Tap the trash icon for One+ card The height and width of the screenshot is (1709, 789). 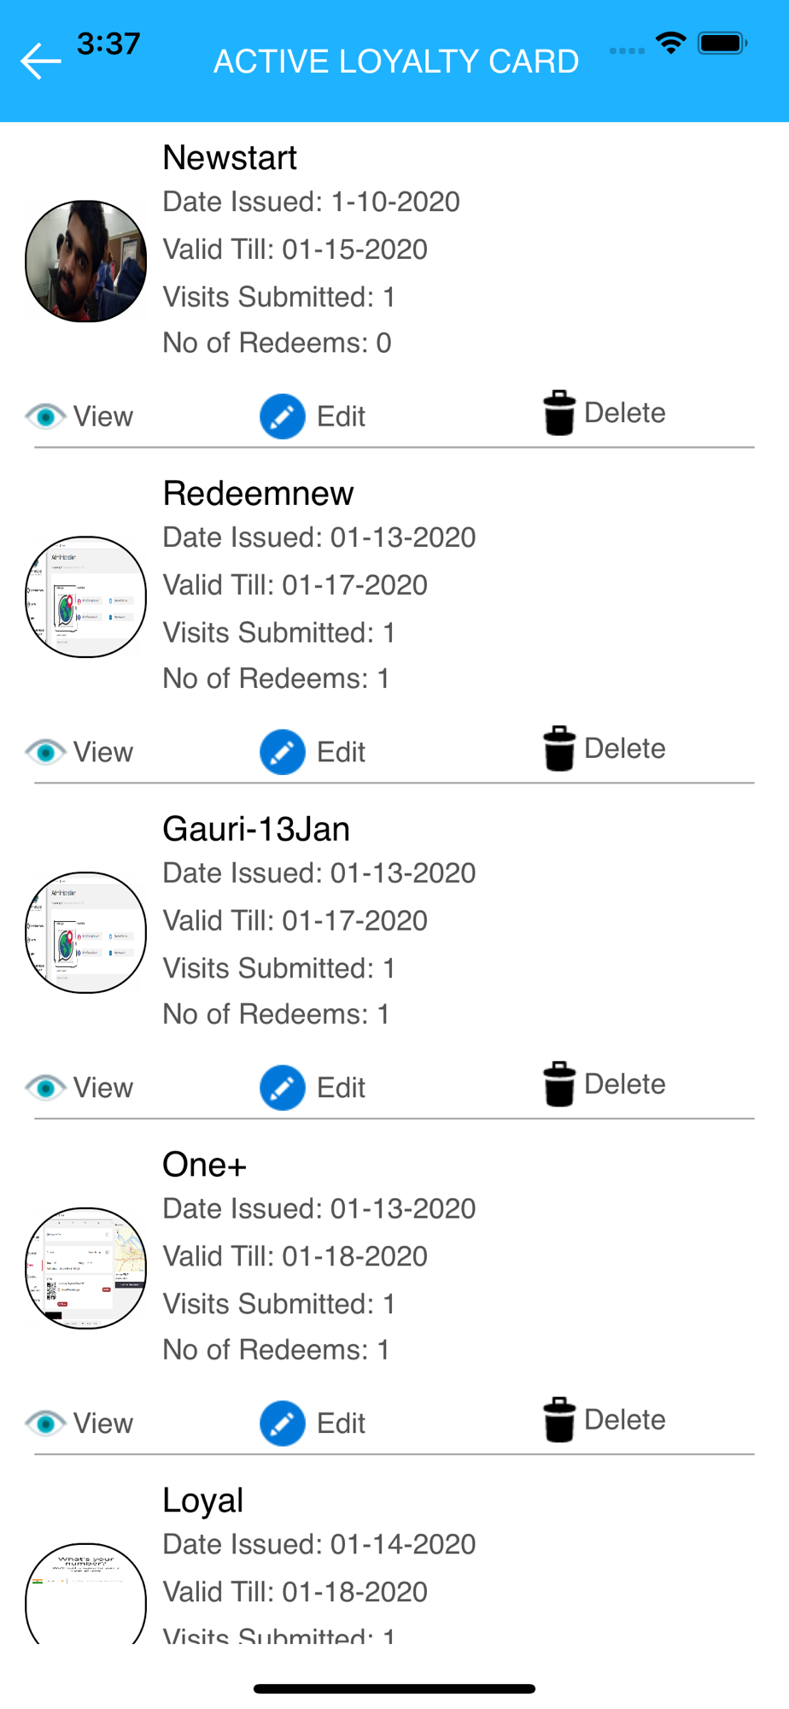559,1420
